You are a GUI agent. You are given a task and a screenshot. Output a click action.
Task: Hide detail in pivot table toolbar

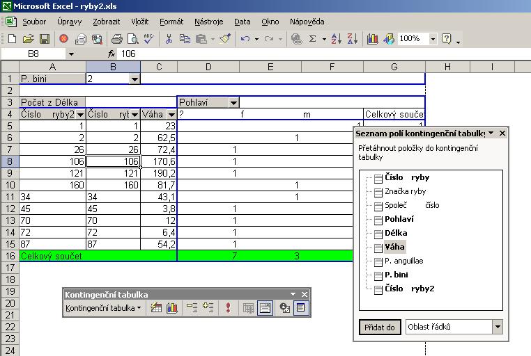[x=192, y=308]
